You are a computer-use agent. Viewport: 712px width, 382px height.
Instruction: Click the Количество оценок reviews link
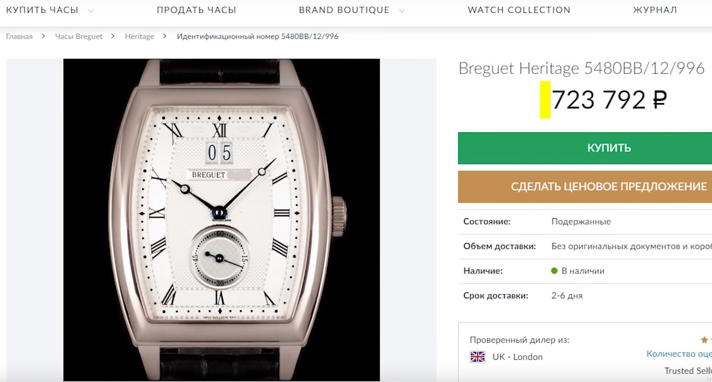tap(679, 354)
